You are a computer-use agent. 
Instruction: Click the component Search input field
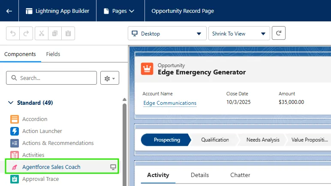tap(56, 78)
